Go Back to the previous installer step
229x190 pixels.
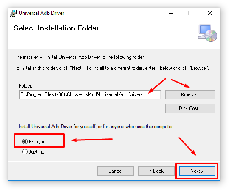click(x=156, y=171)
